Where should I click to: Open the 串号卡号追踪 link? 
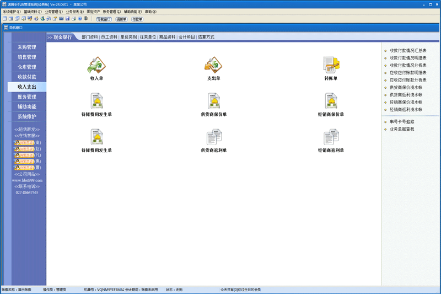click(x=402, y=122)
